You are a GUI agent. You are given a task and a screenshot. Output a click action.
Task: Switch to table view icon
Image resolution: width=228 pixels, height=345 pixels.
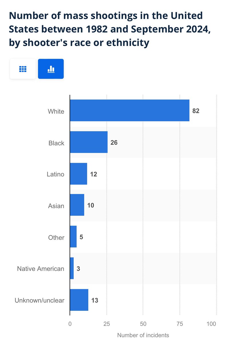tap(23, 69)
